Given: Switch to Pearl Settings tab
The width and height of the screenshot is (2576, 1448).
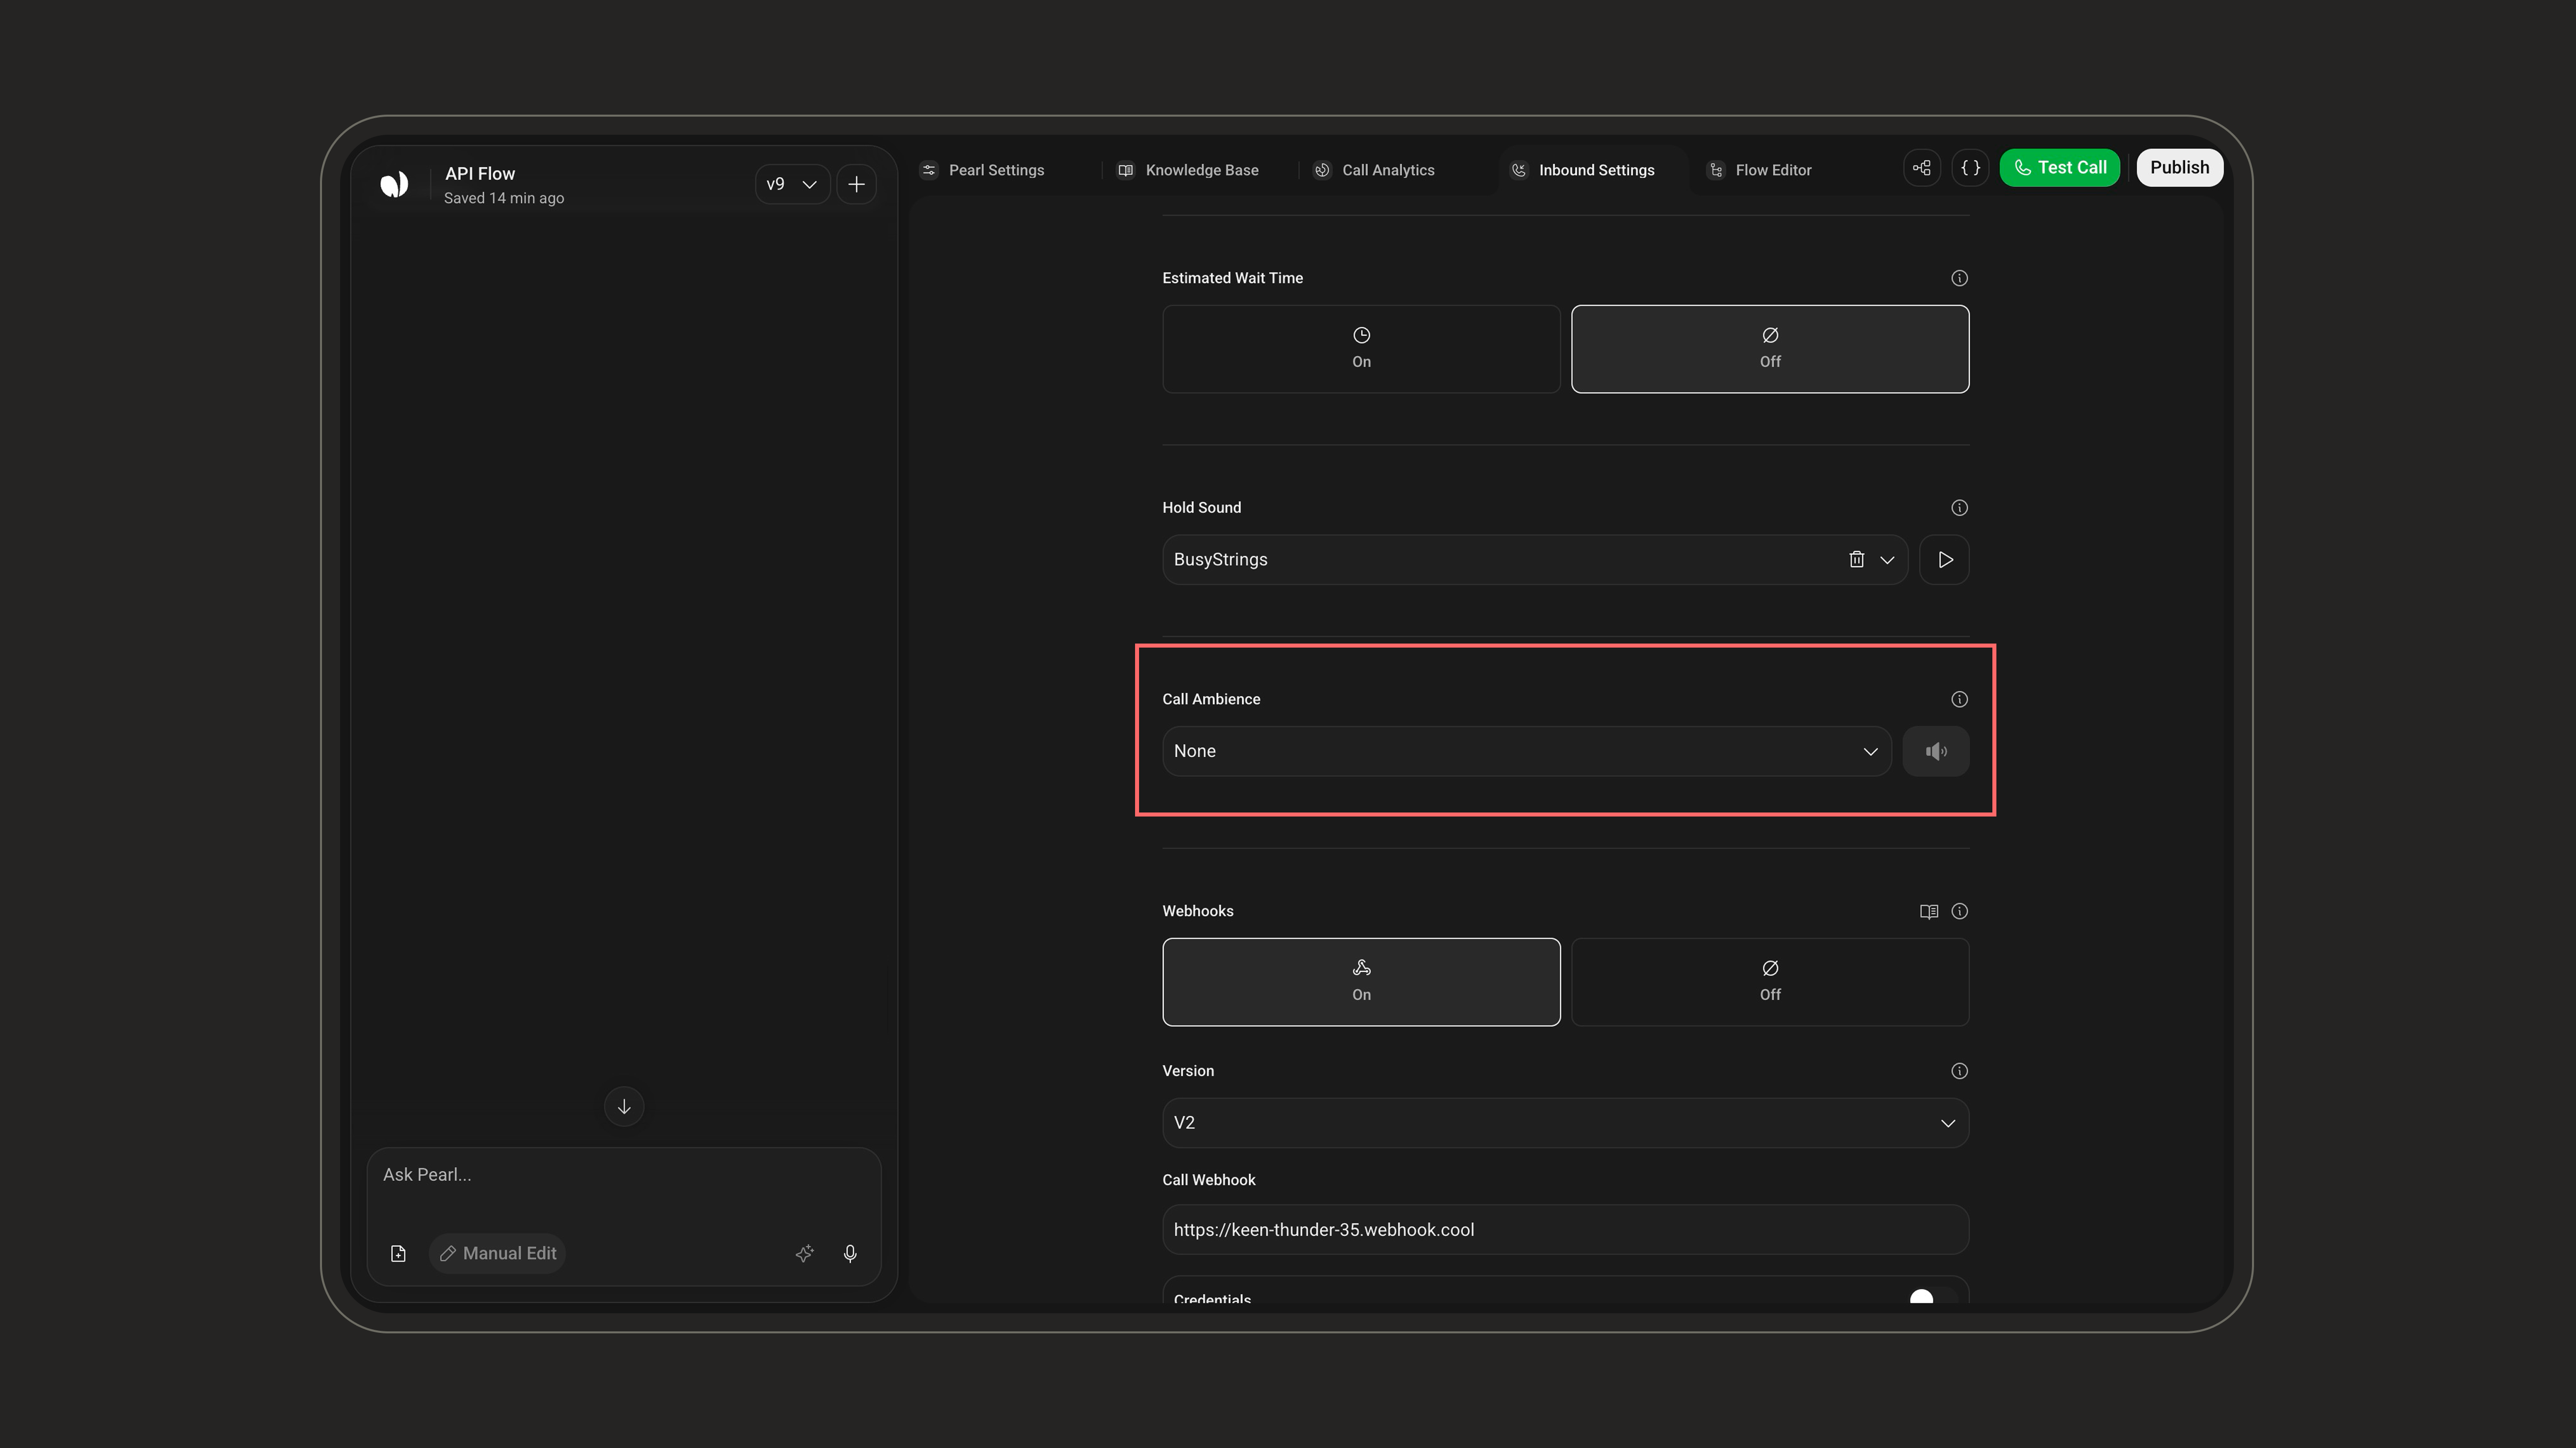Looking at the screenshot, I should tap(982, 170).
